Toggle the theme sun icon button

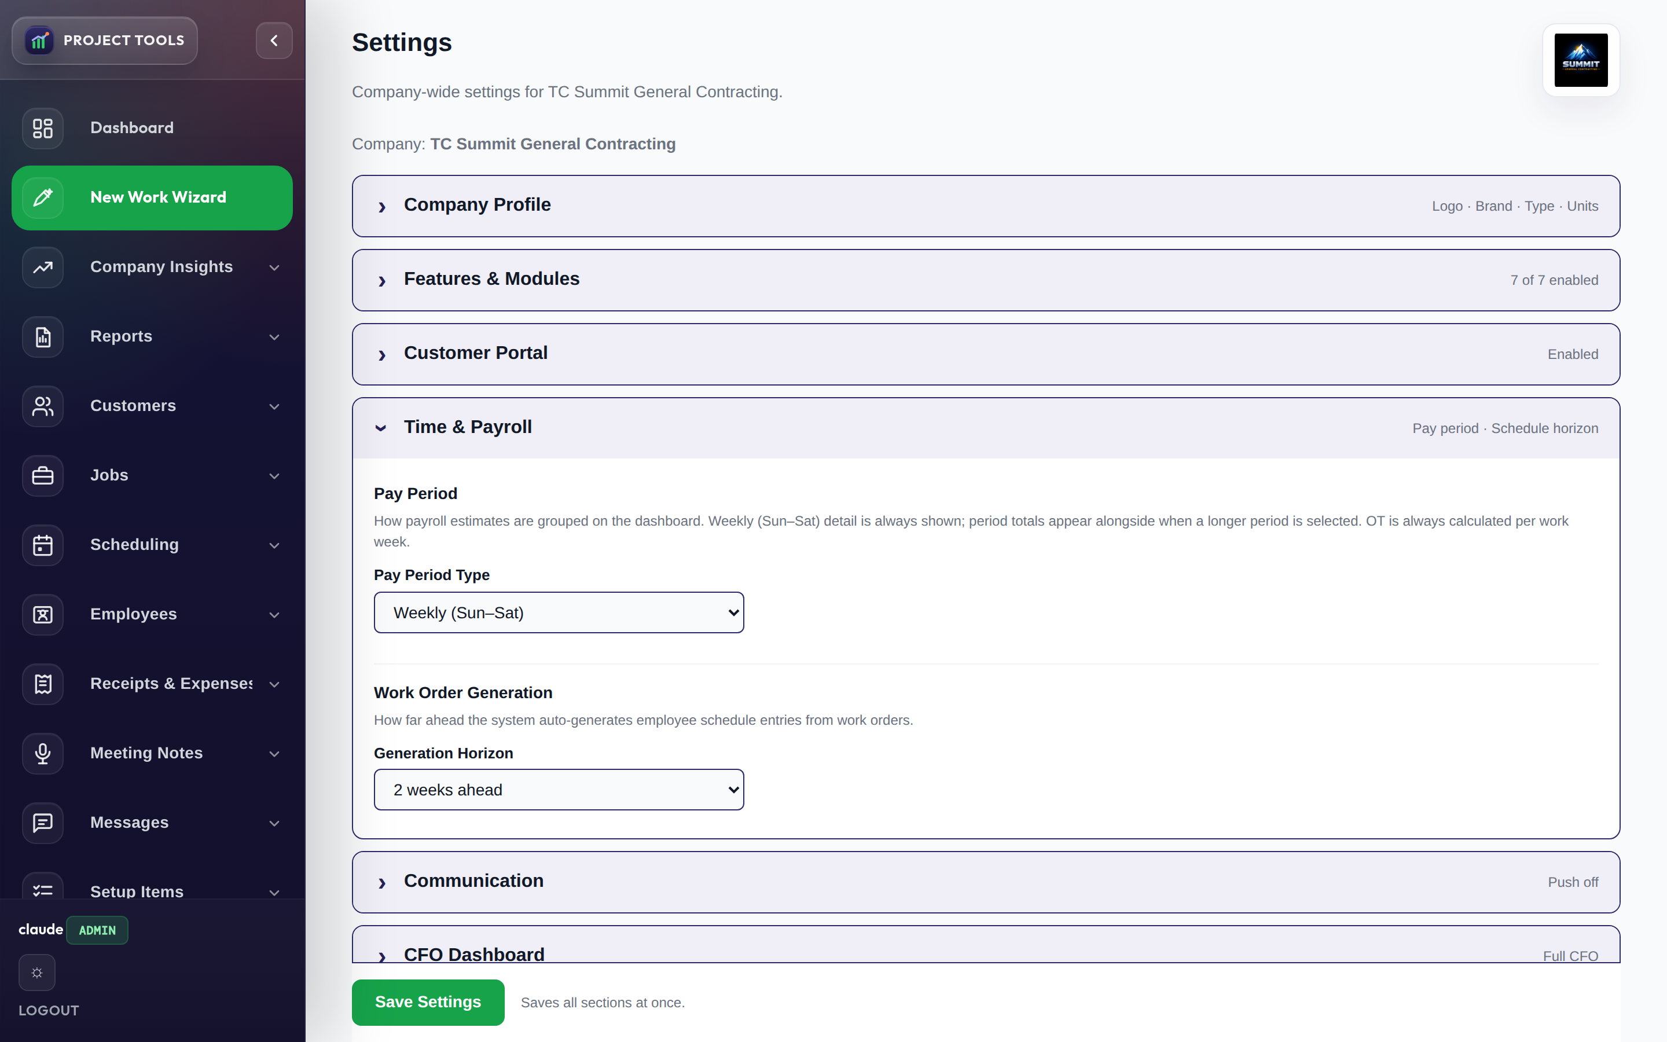tap(37, 973)
